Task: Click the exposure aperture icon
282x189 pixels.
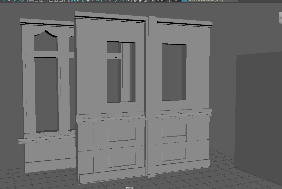Action: point(153,1)
